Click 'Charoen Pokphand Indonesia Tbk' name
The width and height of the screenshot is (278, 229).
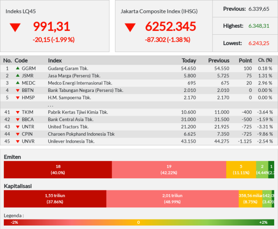tap(81, 134)
